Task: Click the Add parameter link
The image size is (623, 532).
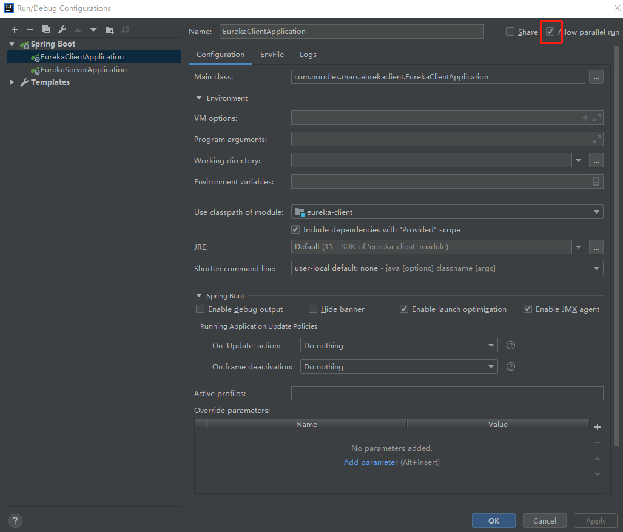Action: [371, 462]
